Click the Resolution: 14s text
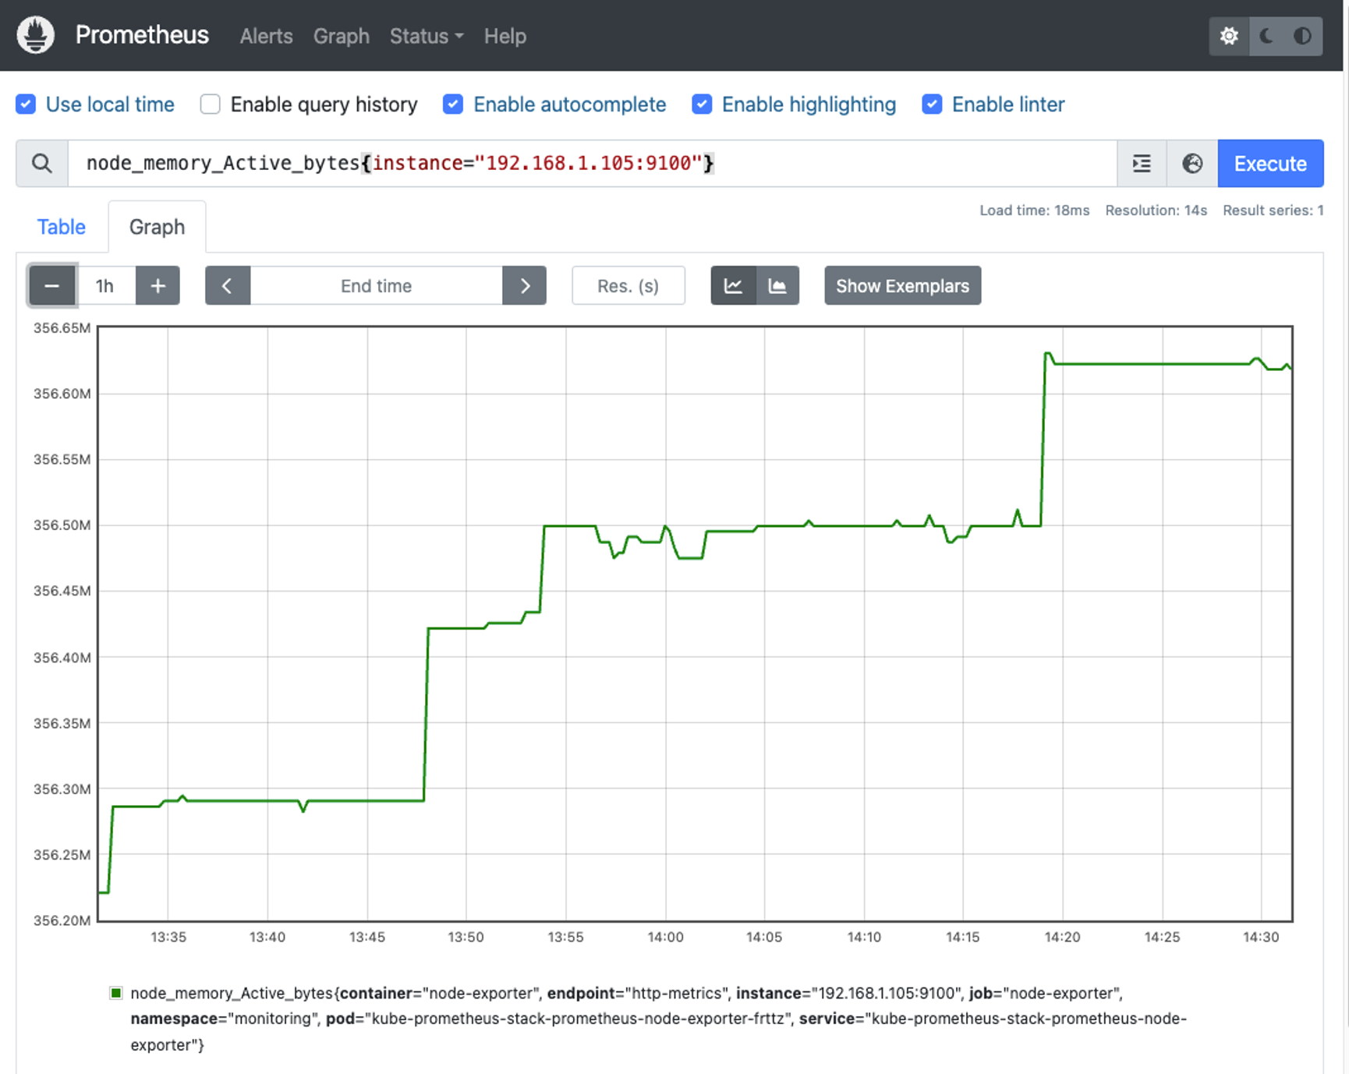This screenshot has width=1349, height=1074. point(1156,210)
